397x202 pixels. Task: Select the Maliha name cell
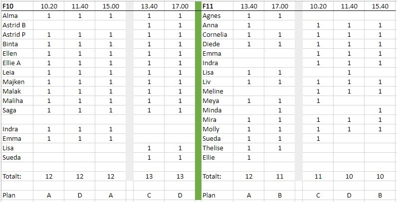click(12, 101)
